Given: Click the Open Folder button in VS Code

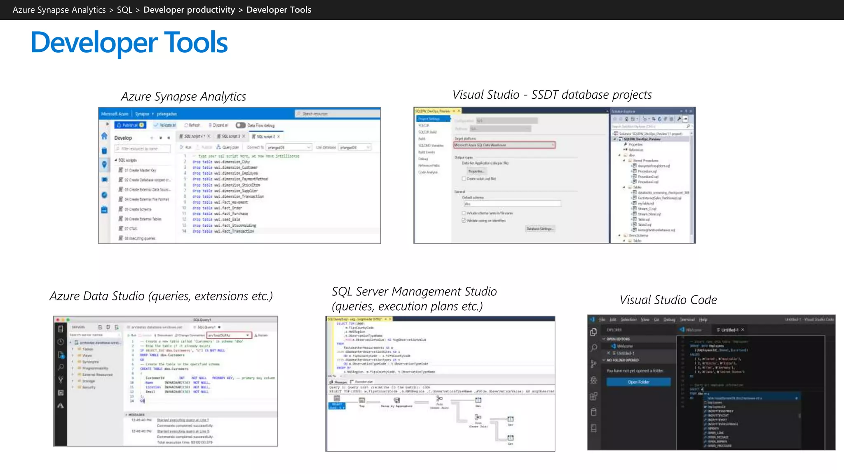Looking at the screenshot, I should coord(638,382).
